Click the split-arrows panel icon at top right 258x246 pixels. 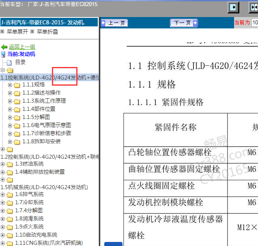coord(254,7)
